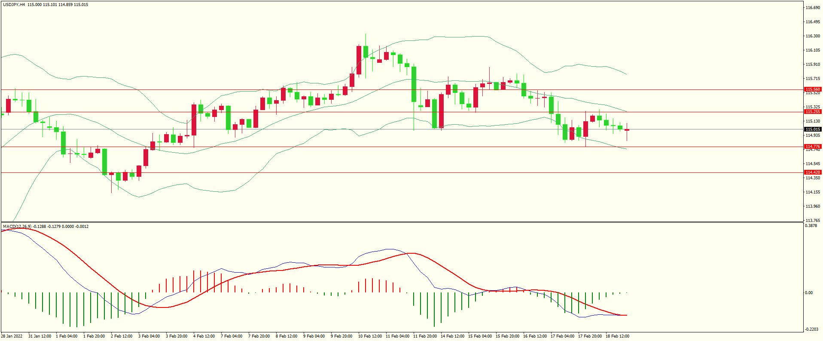Click the 15 Feb 20:00 time label
The height and width of the screenshot is (341, 823).
coord(507,336)
